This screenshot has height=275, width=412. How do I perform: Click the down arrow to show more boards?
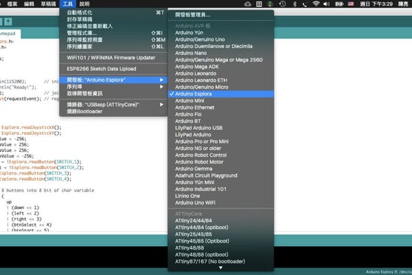tap(220, 268)
